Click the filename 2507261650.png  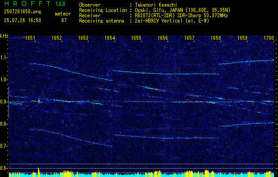(x=23, y=12)
